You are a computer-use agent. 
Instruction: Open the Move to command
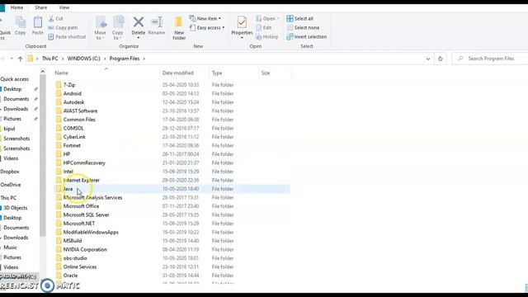pos(101,27)
